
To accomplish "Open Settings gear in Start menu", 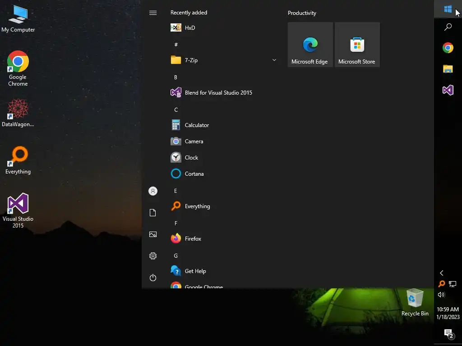I will [x=152, y=256].
